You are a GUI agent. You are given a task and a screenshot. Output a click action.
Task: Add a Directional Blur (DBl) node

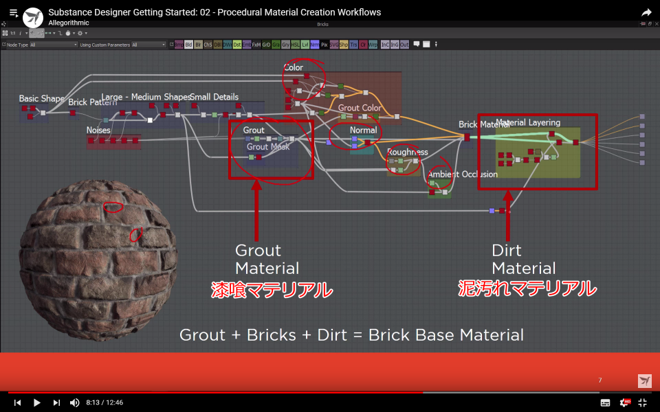click(x=218, y=45)
